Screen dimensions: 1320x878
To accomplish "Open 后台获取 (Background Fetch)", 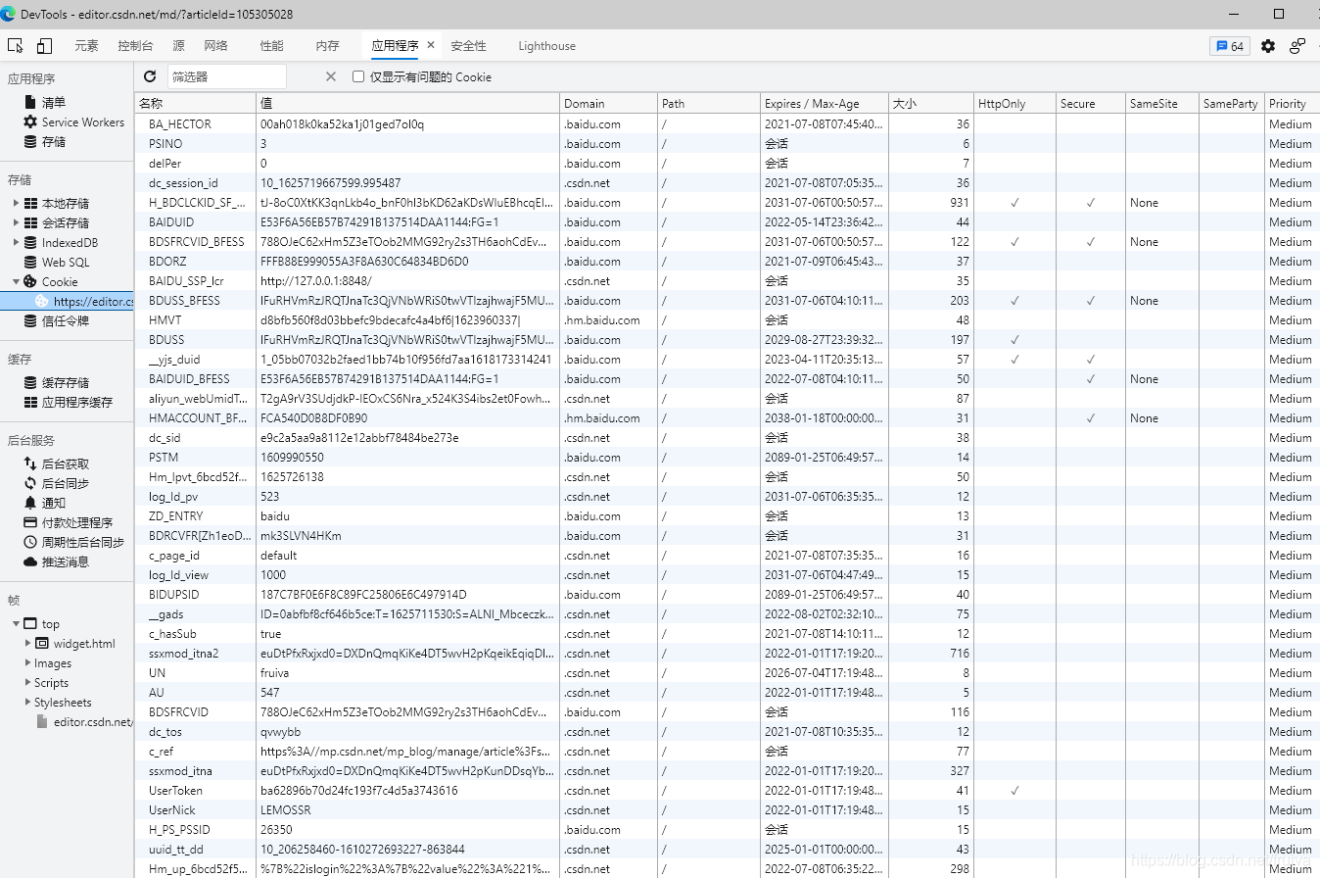I will (x=66, y=464).
